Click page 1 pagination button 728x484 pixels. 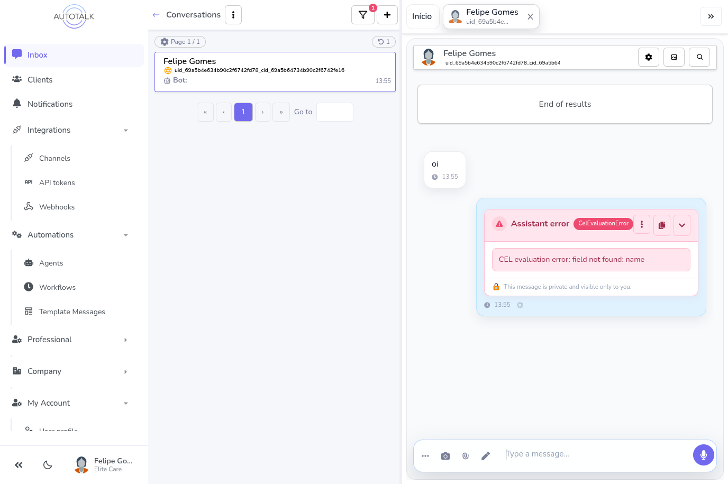(x=243, y=112)
